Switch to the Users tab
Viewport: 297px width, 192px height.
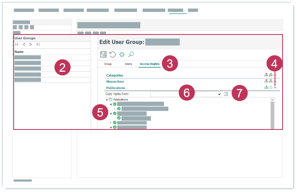pyautogui.click(x=128, y=64)
